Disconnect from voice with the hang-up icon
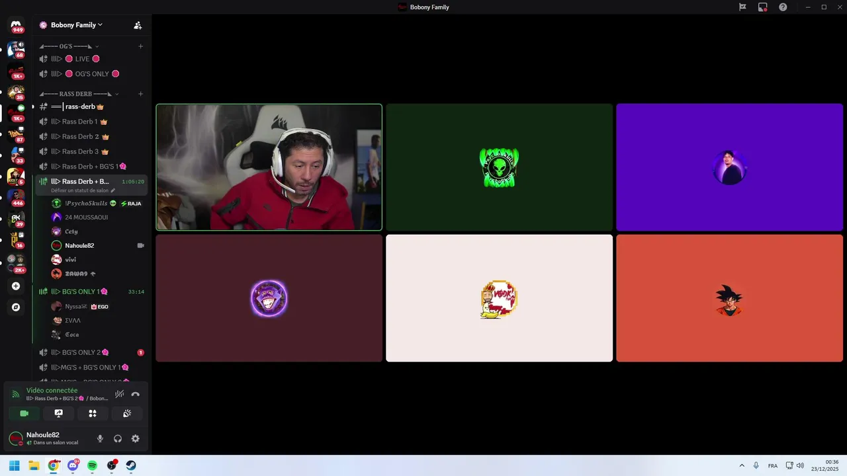 (136, 394)
